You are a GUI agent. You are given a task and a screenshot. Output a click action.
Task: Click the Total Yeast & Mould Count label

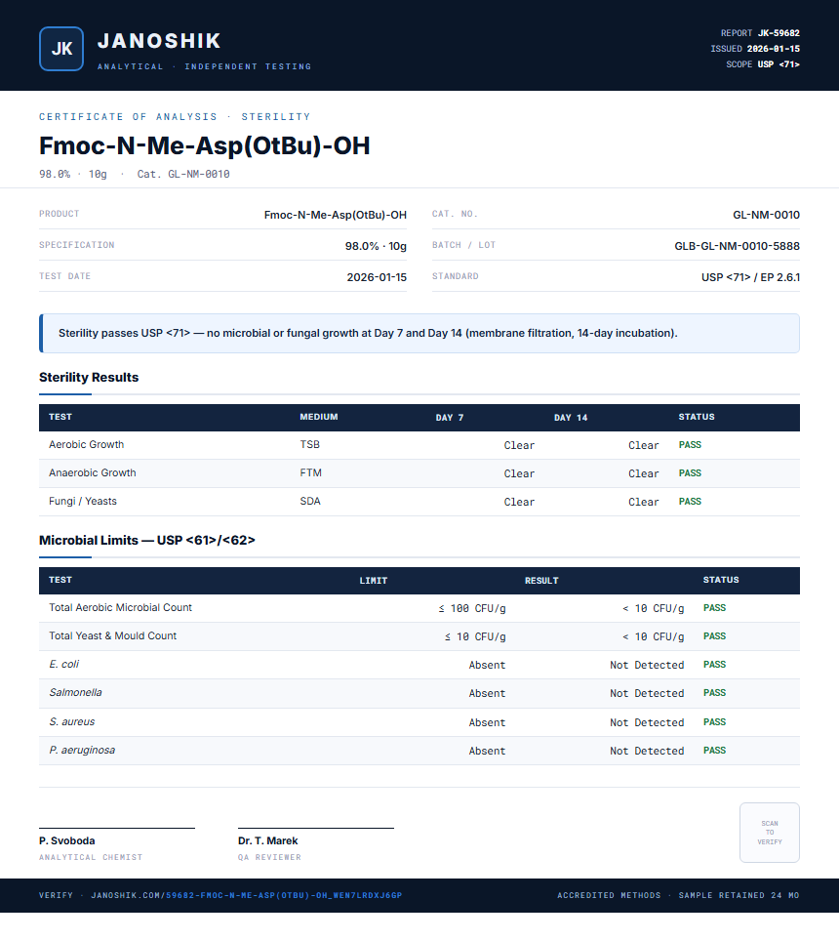112,635
